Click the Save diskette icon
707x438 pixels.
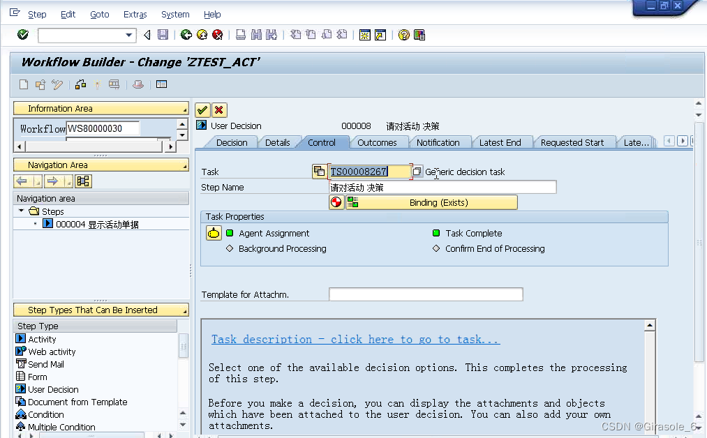click(x=163, y=35)
